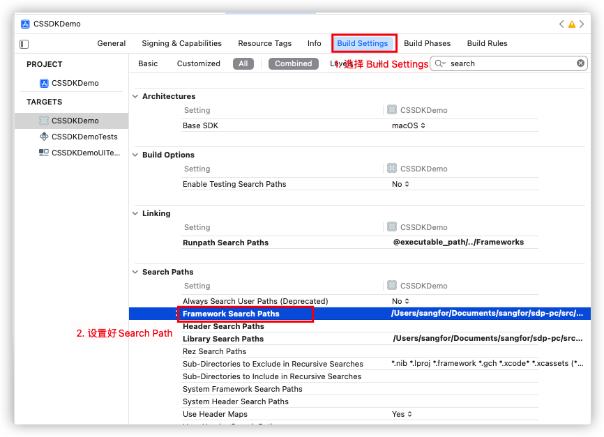Open the Base SDK macOS dropdown
Screen dimensions: 604x437
click(409, 125)
